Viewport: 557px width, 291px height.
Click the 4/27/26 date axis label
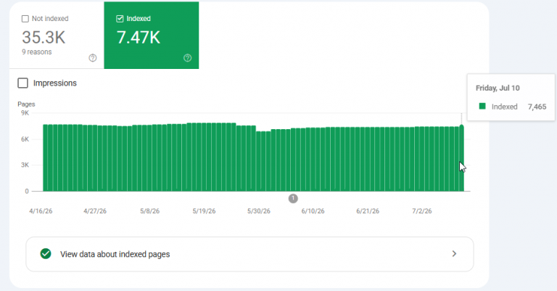click(95, 211)
